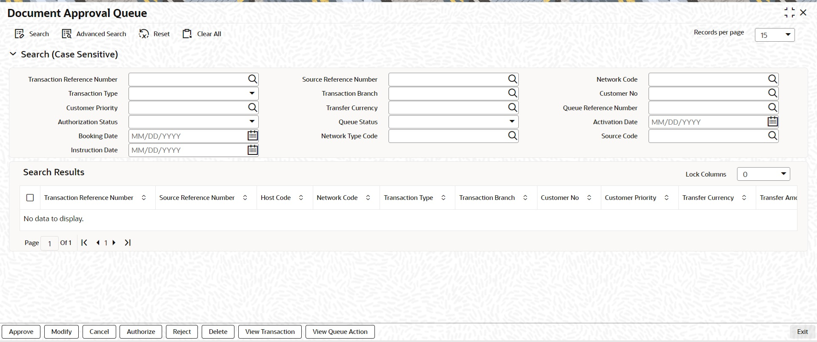Screen dimensions: 817x342
Task: Open lookup for Source Reference Number
Action: pos(513,79)
